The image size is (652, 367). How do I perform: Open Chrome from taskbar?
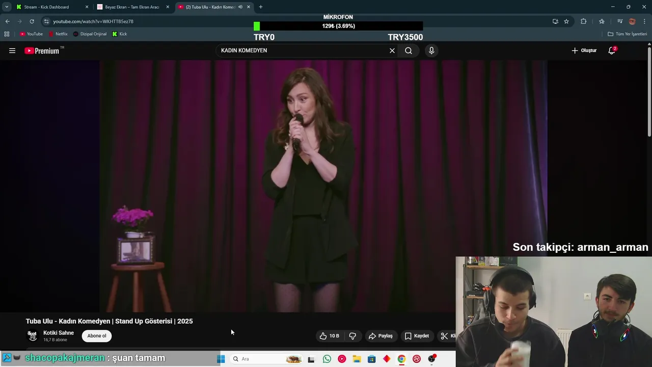point(401,359)
